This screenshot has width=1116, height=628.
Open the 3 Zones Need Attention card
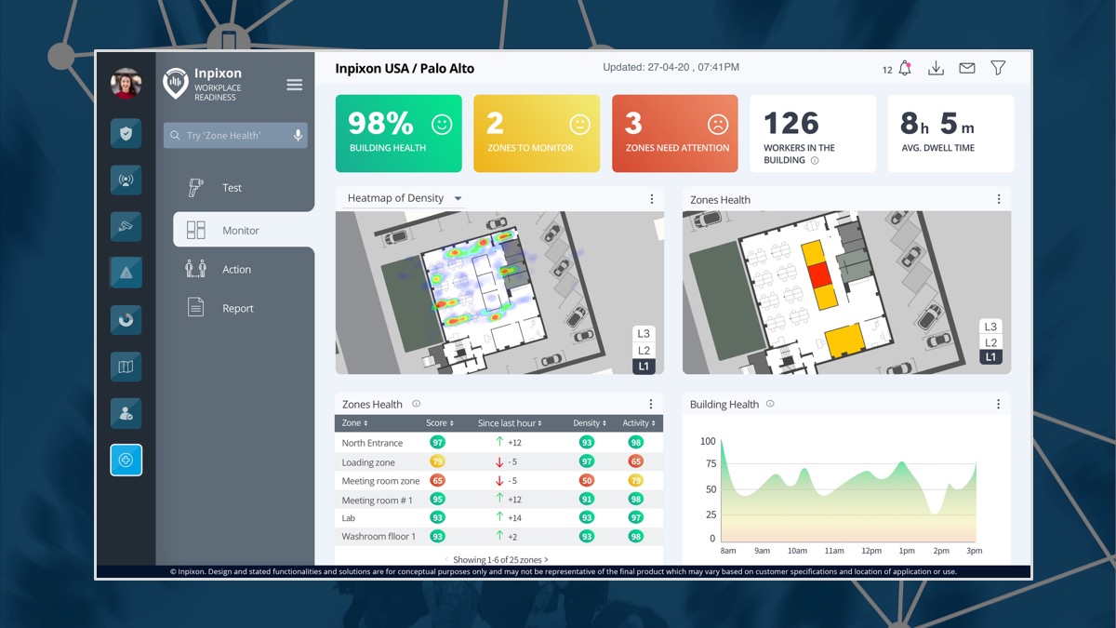pyautogui.click(x=675, y=134)
